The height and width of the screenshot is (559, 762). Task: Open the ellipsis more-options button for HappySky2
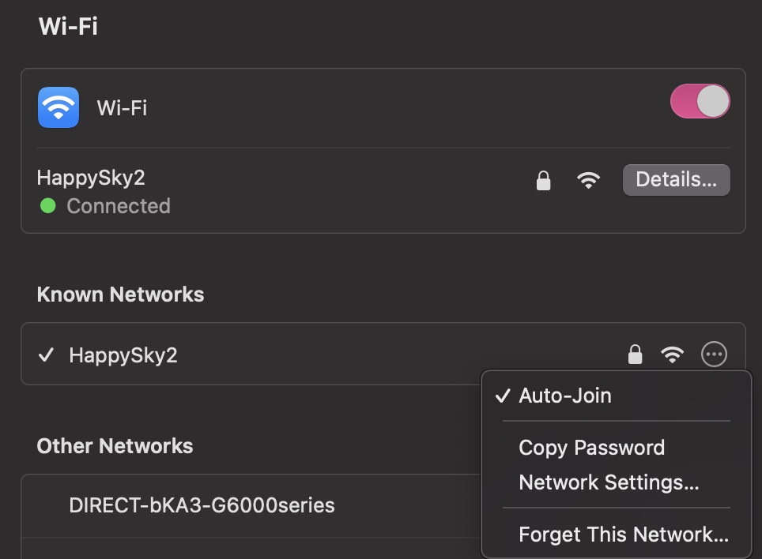pos(714,355)
